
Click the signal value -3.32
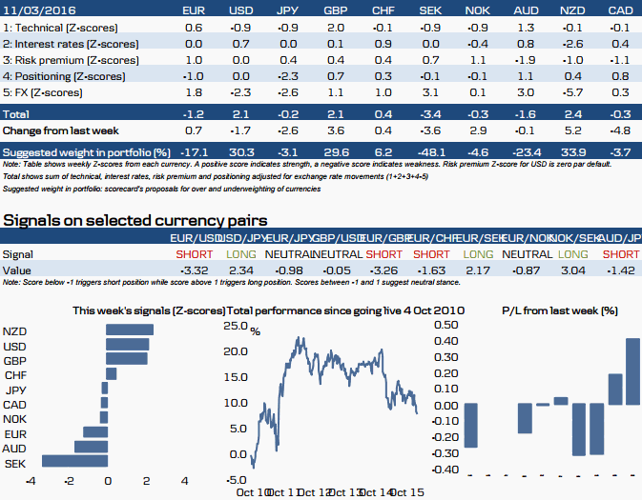tap(192, 270)
